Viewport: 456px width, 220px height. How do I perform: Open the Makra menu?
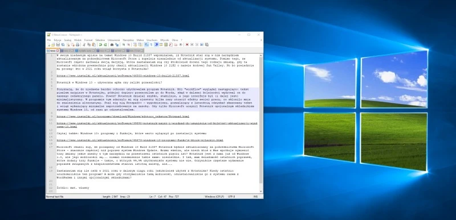(x=140, y=40)
